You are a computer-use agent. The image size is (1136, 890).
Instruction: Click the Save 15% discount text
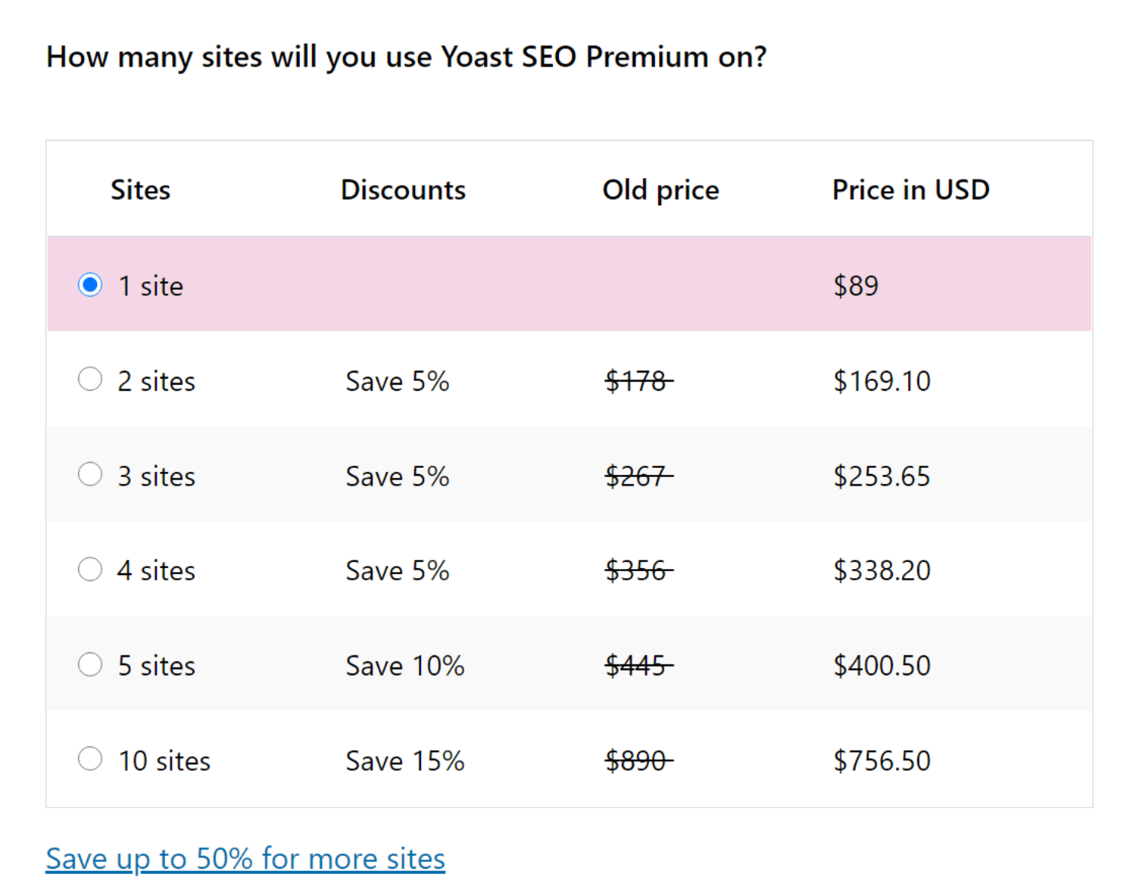tap(404, 760)
